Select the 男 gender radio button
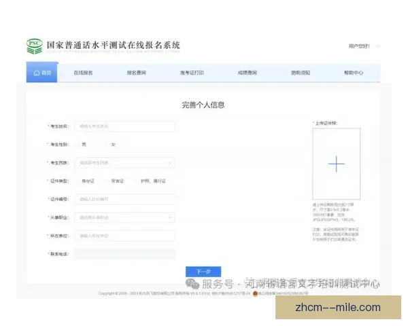The height and width of the screenshot is (326, 408). (x=77, y=144)
